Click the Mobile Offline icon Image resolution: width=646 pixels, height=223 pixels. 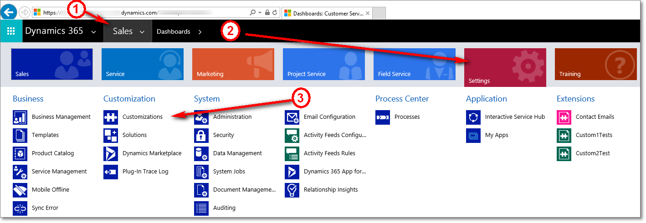click(x=20, y=190)
